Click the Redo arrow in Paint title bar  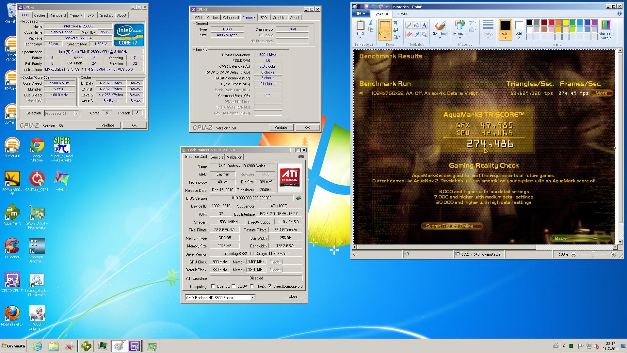(381, 7)
